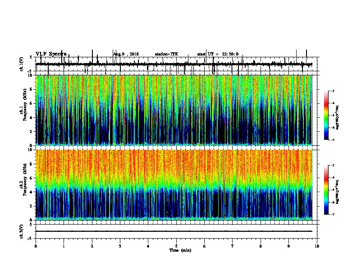This screenshot has height=276, width=357.
Task: Click time axis tick label "7"
Action: pyautogui.click(x=233, y=246)
